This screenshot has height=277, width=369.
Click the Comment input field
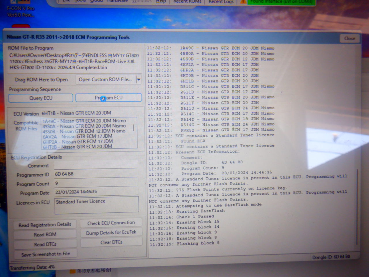point(96,165)
